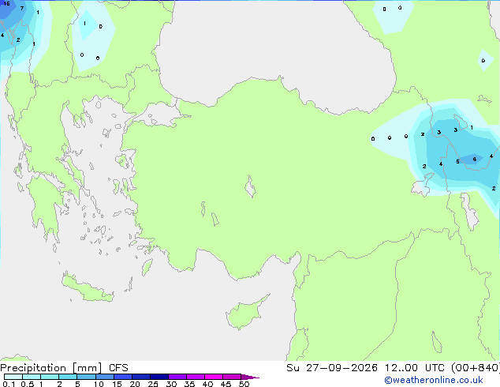Click the '5' precipitation value on map
Viewport: 500px width, 387px height.
pyautogui.click(x=457, y=162)
